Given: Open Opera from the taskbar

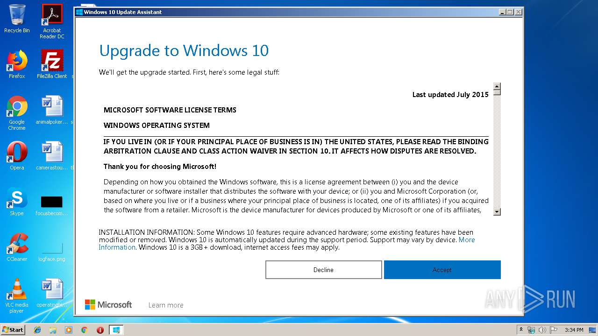Looking at the screenshot, I should point(100,330).
